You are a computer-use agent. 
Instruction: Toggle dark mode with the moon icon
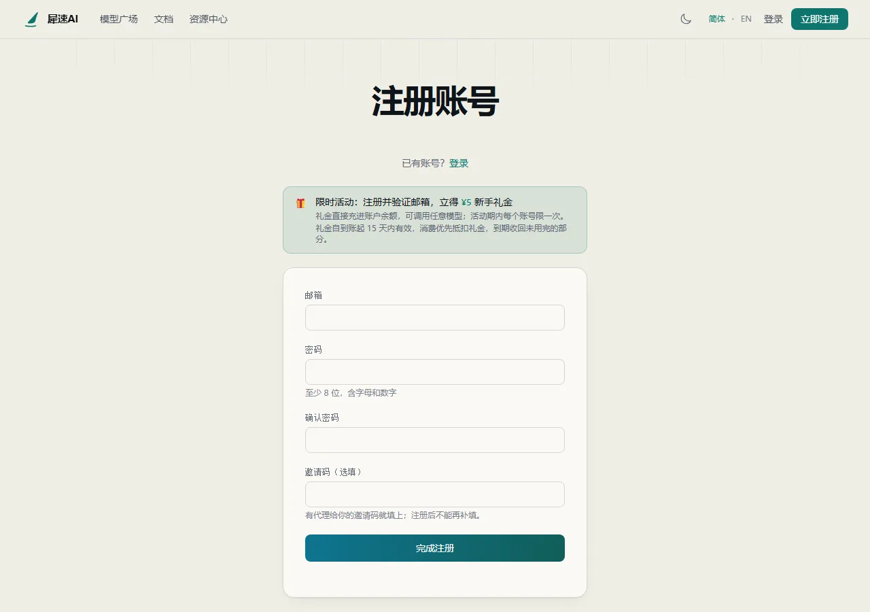pos(686,19)
